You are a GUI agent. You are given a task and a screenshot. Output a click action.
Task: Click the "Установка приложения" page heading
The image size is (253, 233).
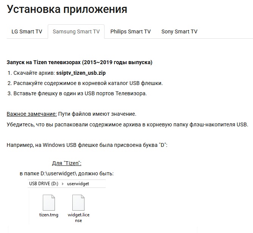(x=67, y=9)
